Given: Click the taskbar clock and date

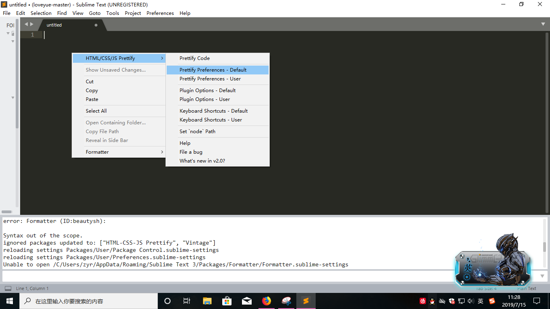Looking at the screenshot, I should [x=514, y=301].
